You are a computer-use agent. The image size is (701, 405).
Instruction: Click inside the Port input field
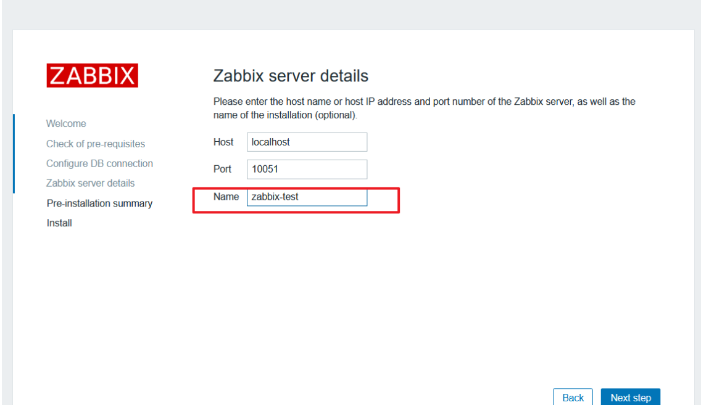307,169
